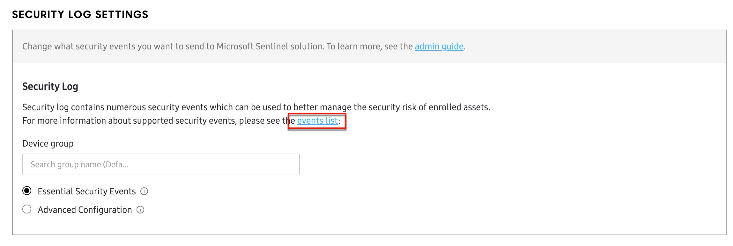Image resolution: width=733 pixels, height=246 pixels.
Task: Click the Essential Security Events label text
Action: coord(86,191)
